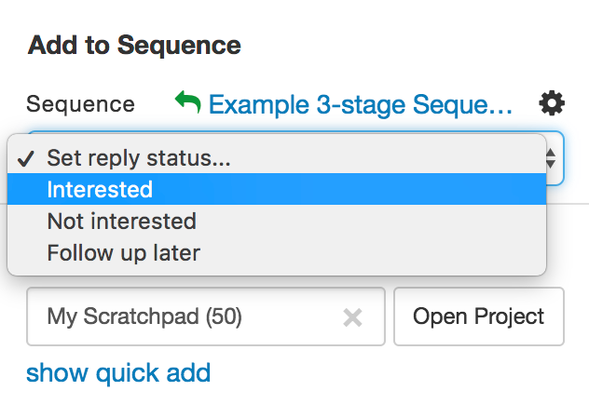Select "Interested" reply status
Viewport: 589px width, 404px height.
pyautogui.click(x=100, y=190)
